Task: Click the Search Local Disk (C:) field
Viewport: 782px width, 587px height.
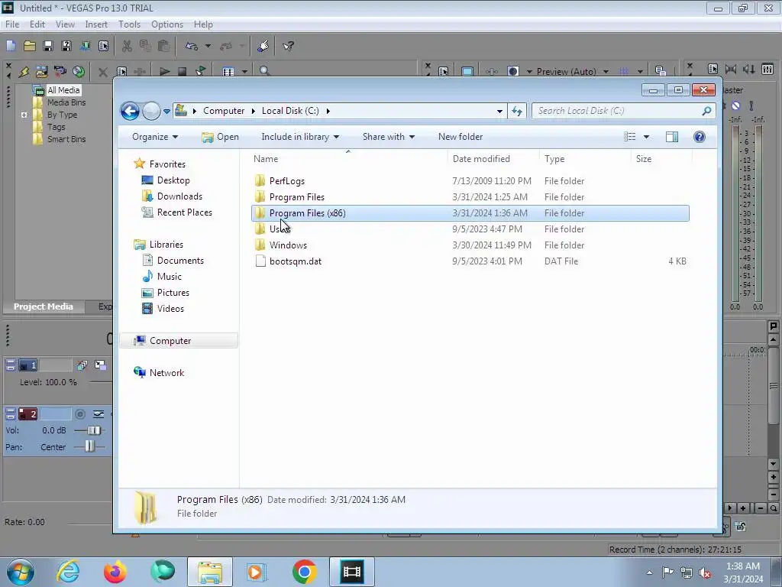Action: point(623,111)
